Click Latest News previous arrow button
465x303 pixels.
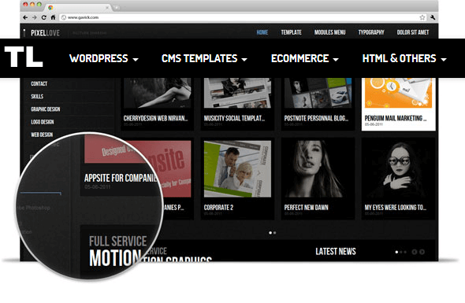tap(415, 252)
